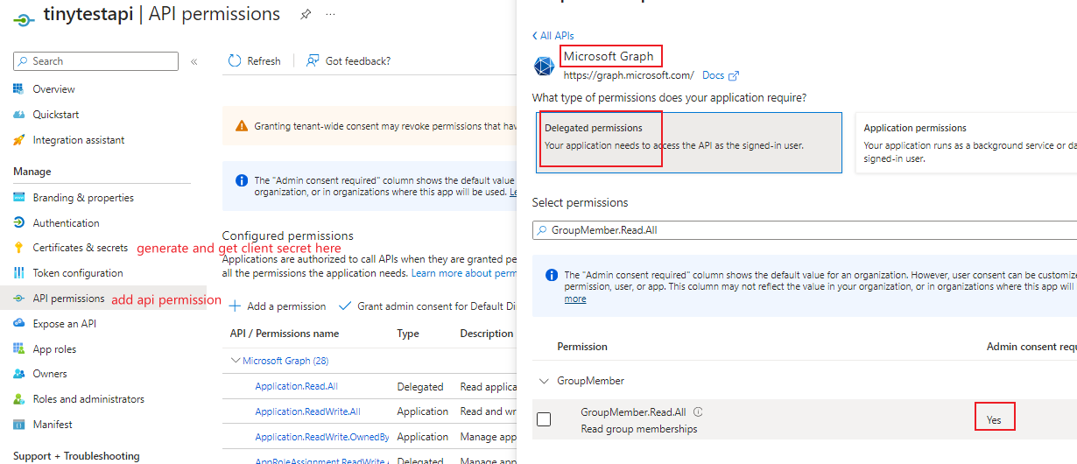Open the Owners page
The width and height of the screenshot is (1077, 464).
point(50,374)
